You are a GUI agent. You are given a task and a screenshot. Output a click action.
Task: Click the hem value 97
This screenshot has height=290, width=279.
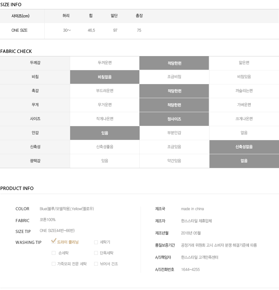tap(115, 30)
